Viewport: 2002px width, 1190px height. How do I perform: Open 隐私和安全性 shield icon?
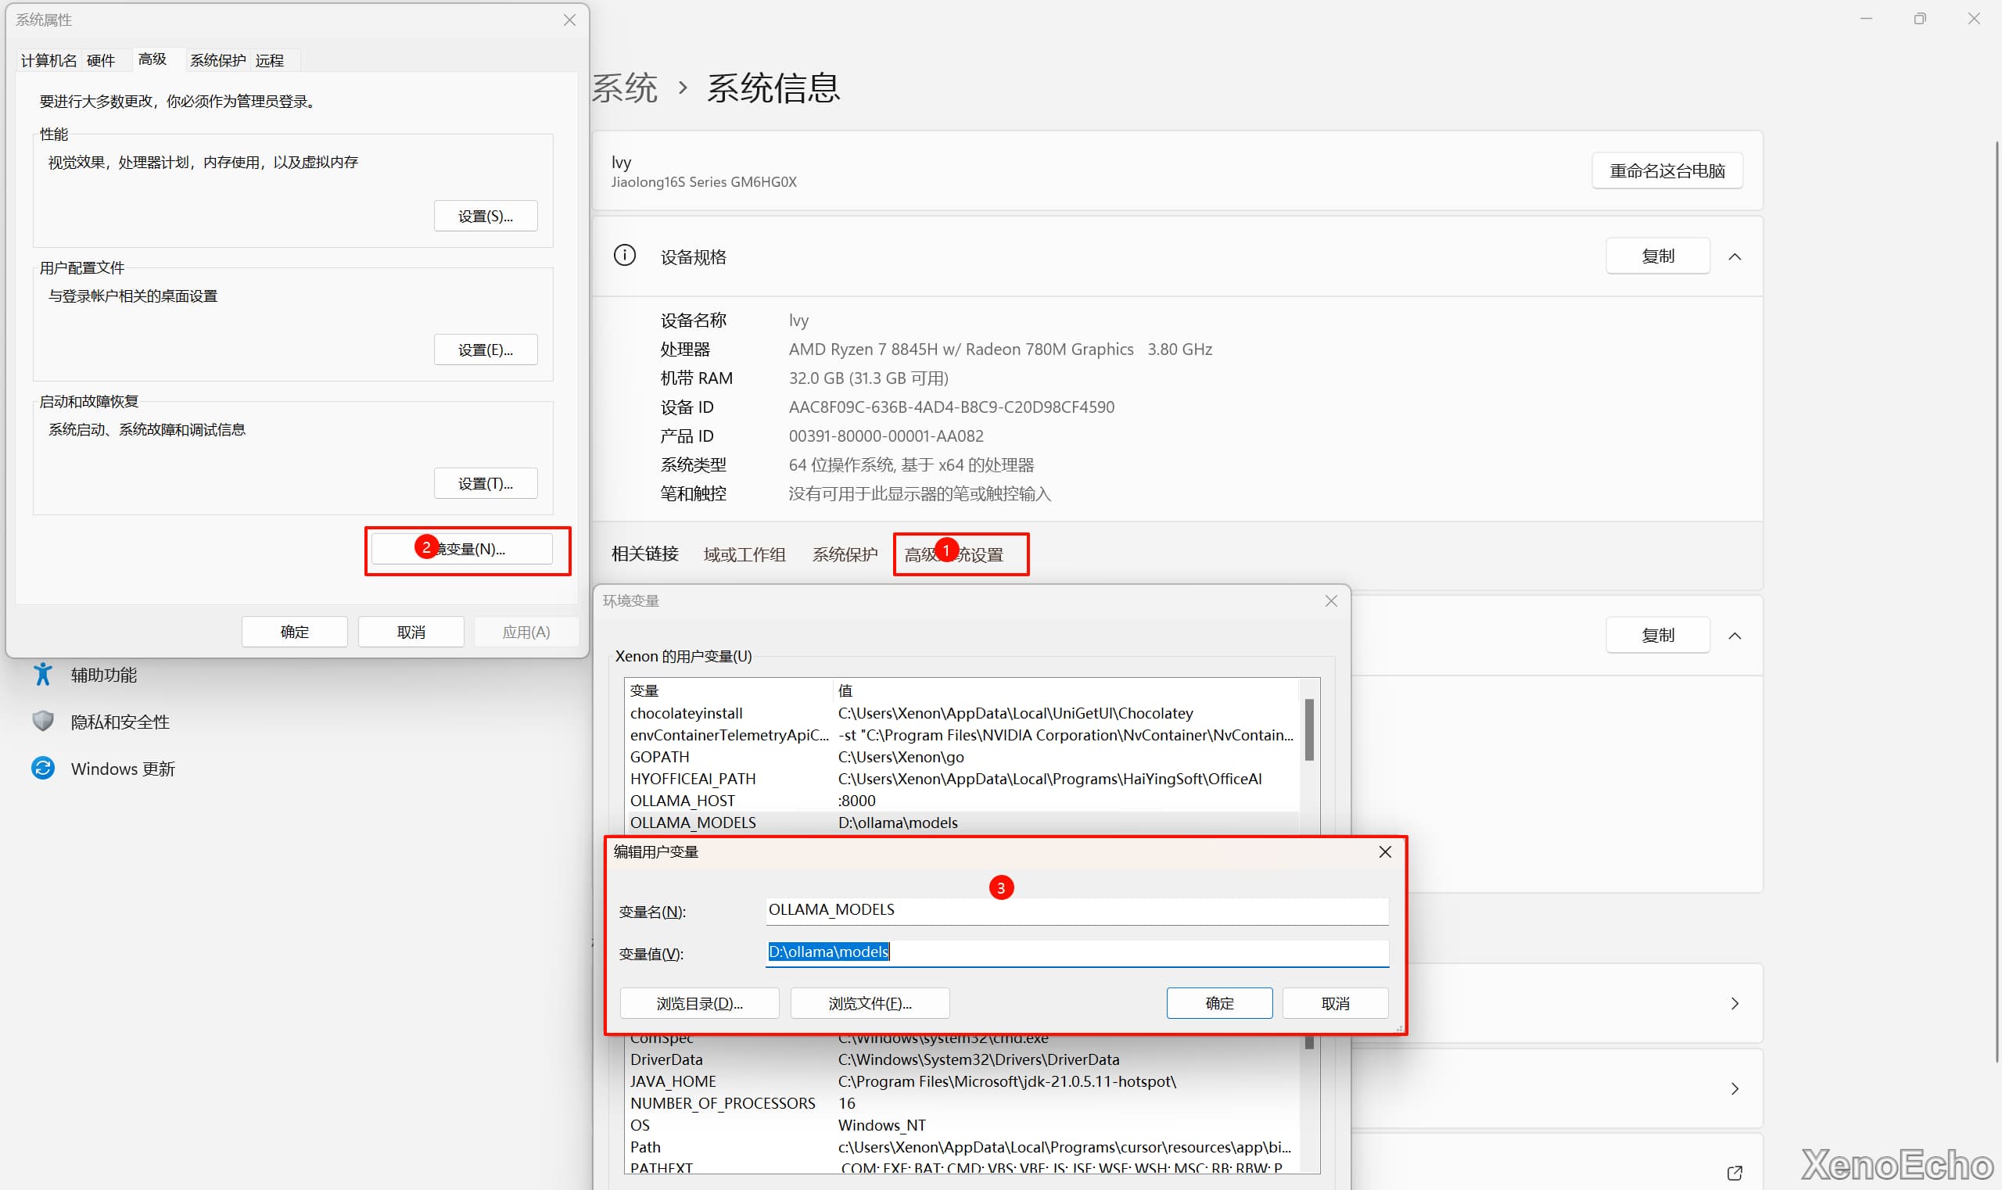[42, 721]
